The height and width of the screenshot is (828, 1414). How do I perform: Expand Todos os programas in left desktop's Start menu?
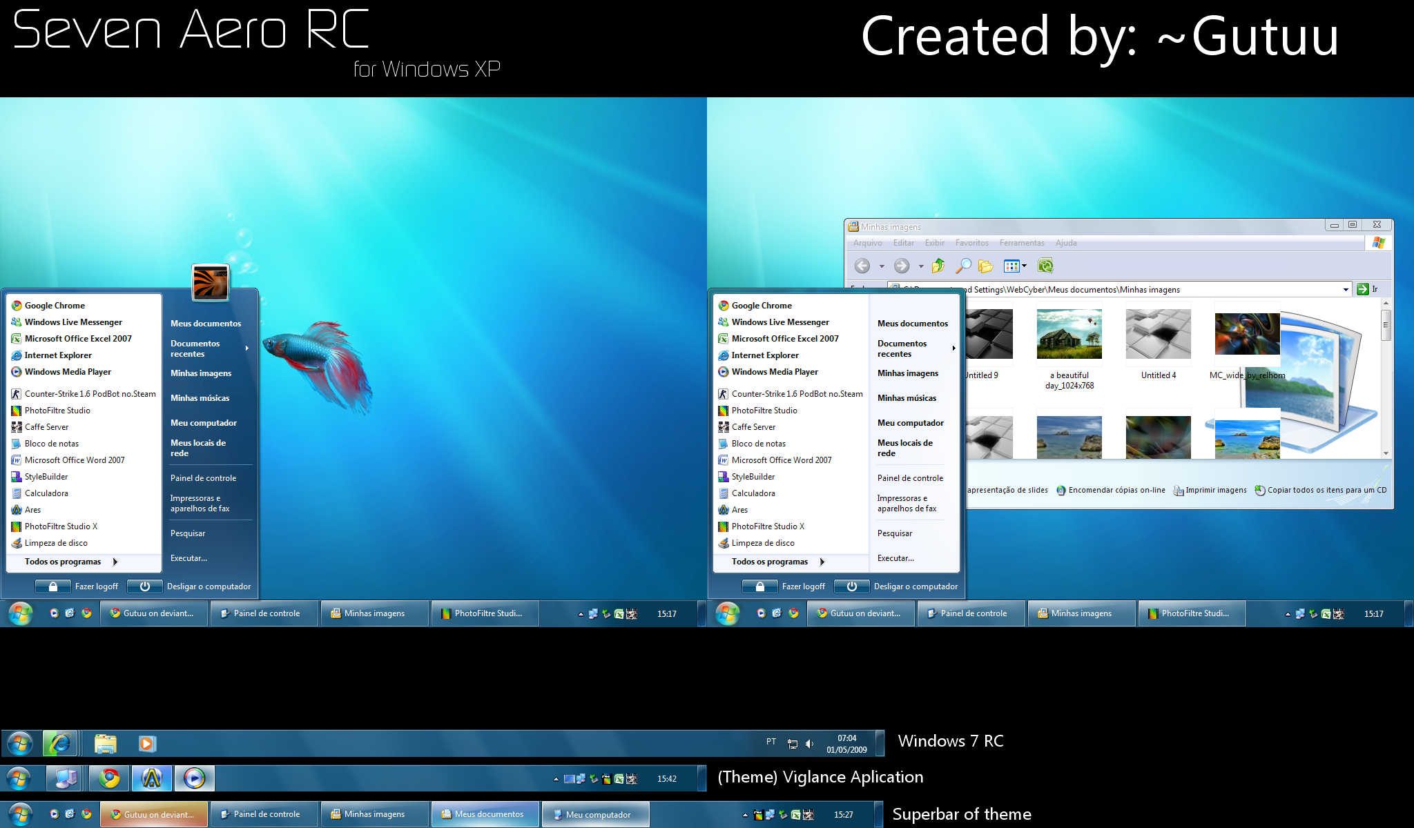71,562
